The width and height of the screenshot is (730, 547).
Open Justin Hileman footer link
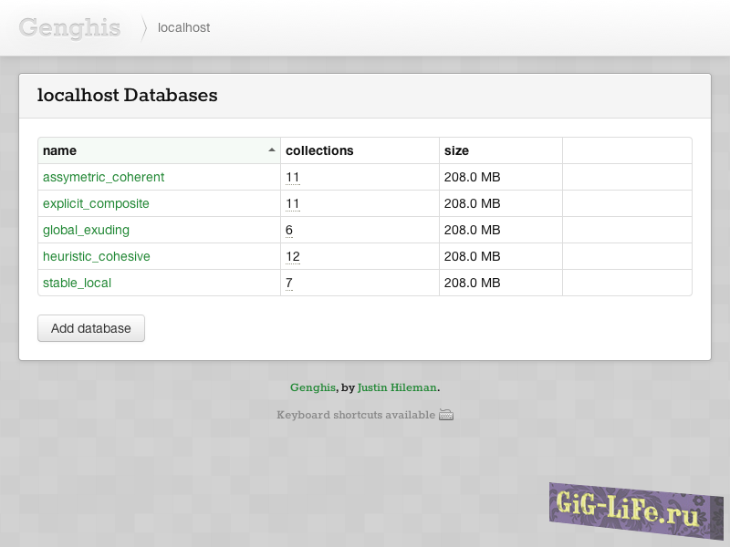tap(397, 387)
